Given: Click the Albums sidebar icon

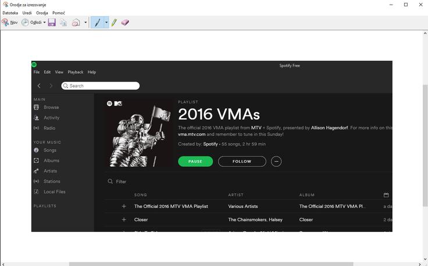Looking at the screenshot, I should pyautogui.click(x=36, y=161).
